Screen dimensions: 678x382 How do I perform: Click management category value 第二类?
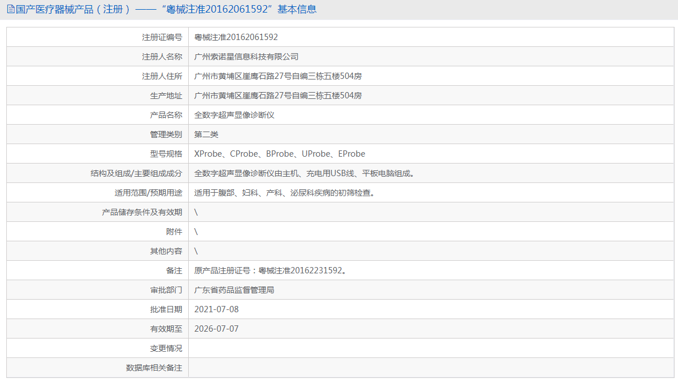[206, 134]
